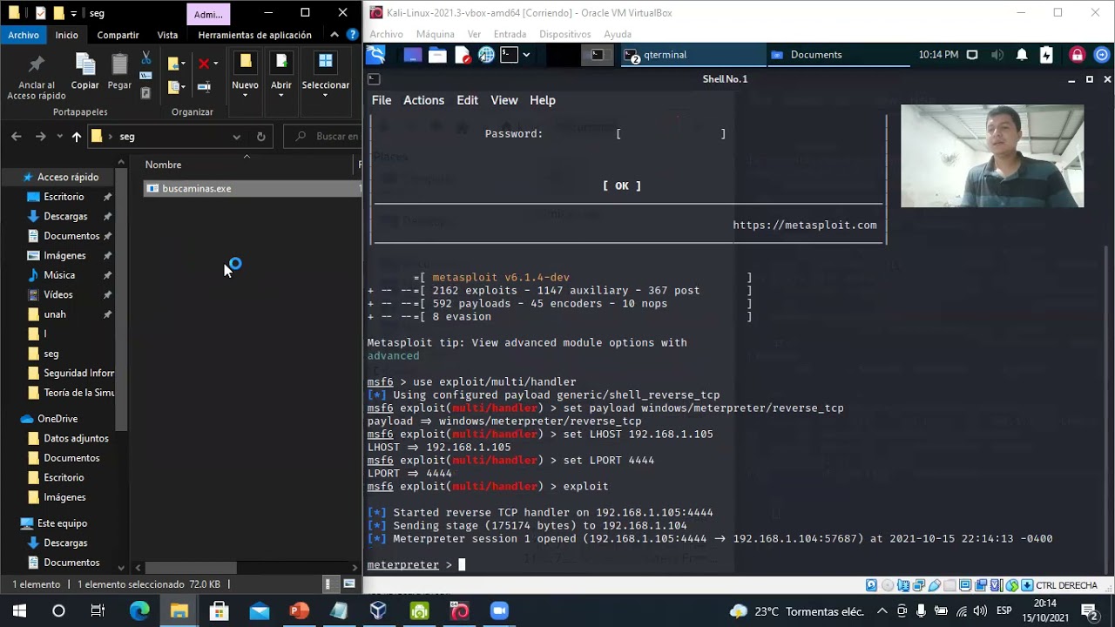Open Copy to dropdown arrow in ribbon
The height and width of the screenshot is (627, 1115).
[183, 87]
